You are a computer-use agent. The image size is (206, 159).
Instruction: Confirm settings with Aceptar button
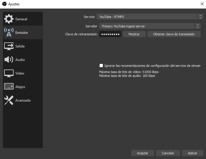point(142,153)
